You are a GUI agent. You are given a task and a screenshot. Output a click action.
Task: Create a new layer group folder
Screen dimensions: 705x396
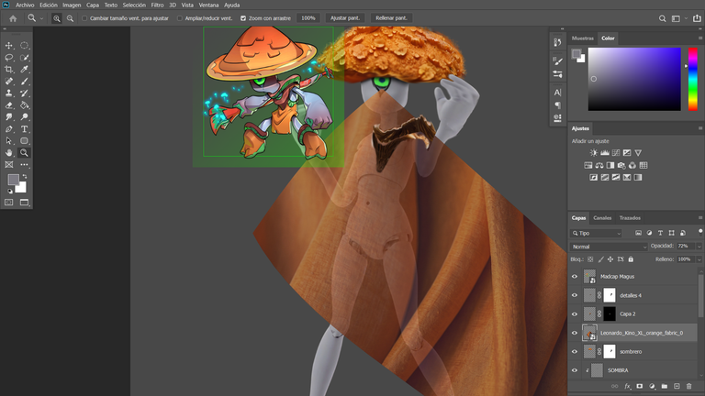[x=665, y=386]
